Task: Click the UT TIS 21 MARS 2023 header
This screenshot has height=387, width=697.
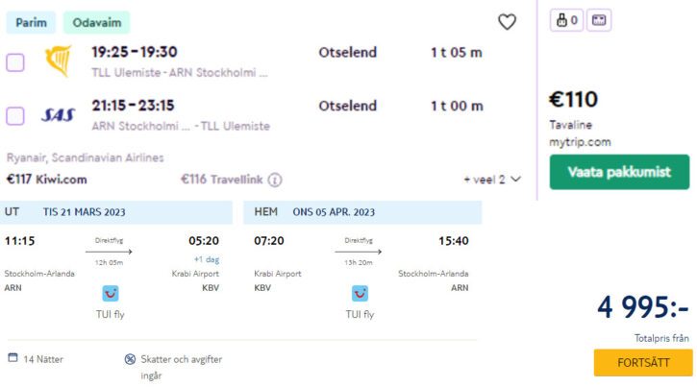Action: pos(116,212)
